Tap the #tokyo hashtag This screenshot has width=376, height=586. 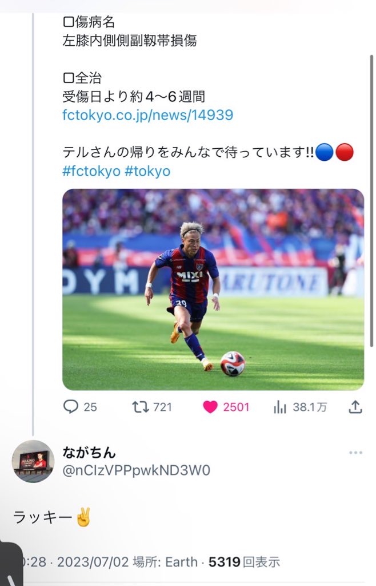tap(147, 171)
